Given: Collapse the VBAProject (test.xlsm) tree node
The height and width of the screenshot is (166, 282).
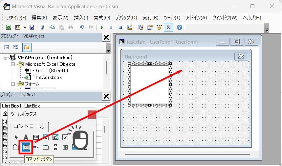Looking at the screenshot, I should point(5,58).
